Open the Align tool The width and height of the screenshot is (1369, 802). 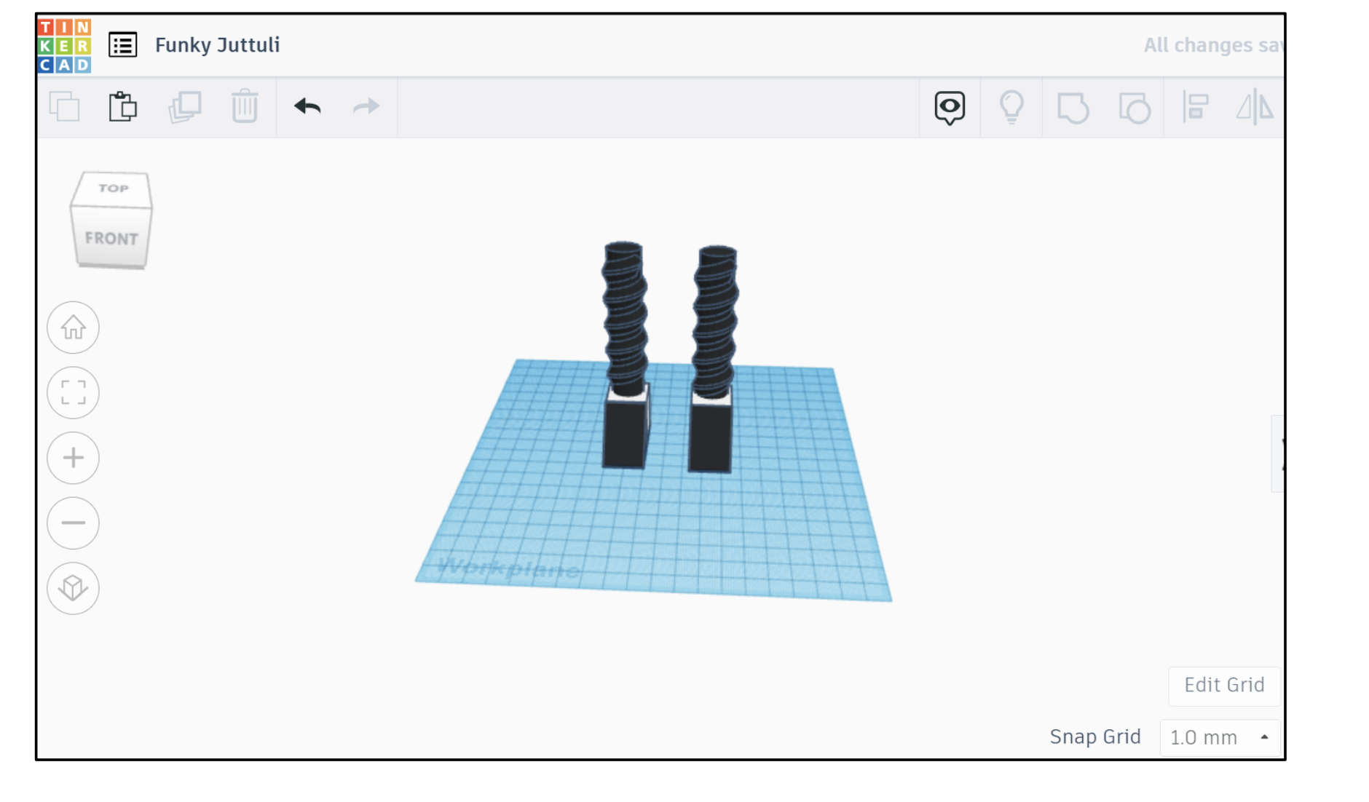pyautogui.click(x=1195, y=107)
